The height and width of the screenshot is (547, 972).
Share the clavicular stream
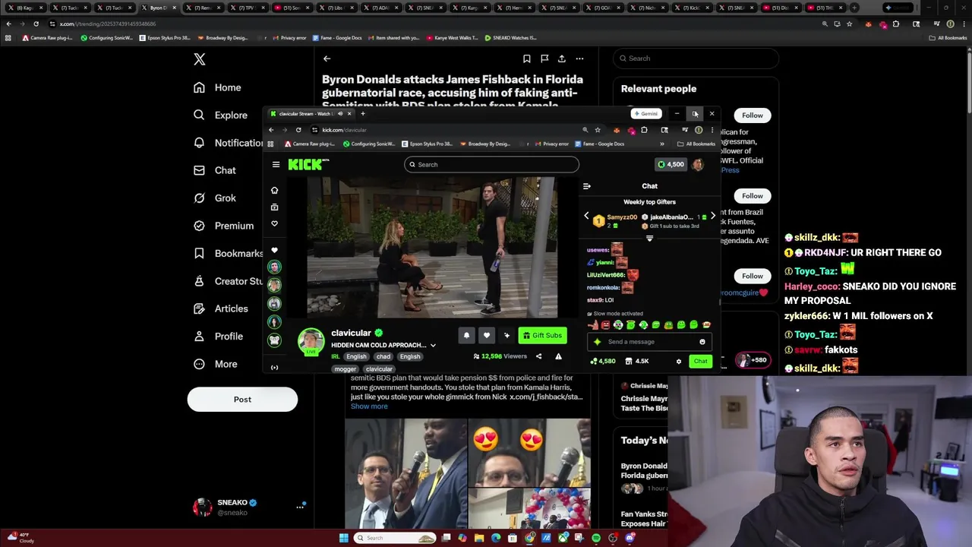pyautogui.click(x=538, y=356)
